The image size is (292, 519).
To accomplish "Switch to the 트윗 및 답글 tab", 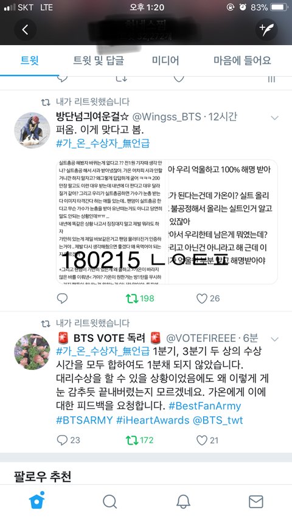I will (99, 61).
